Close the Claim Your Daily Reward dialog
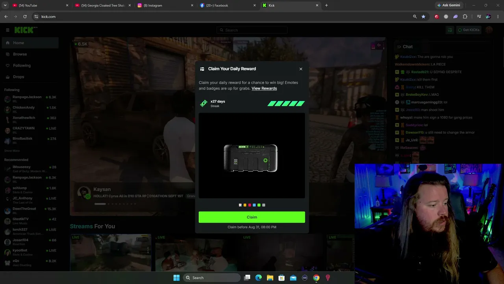The image size is (504, 284). tap(301, 69)
